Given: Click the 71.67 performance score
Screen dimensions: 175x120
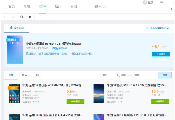Looking at the screenshot, I should (121, 102).
